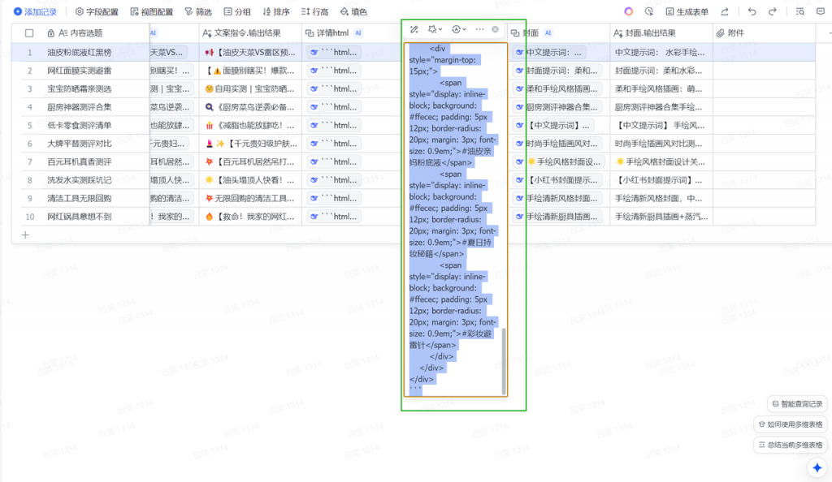The image size is (832, 482).
Task: Click the 如何使用多维表格 help button
Action: (791, 424)
